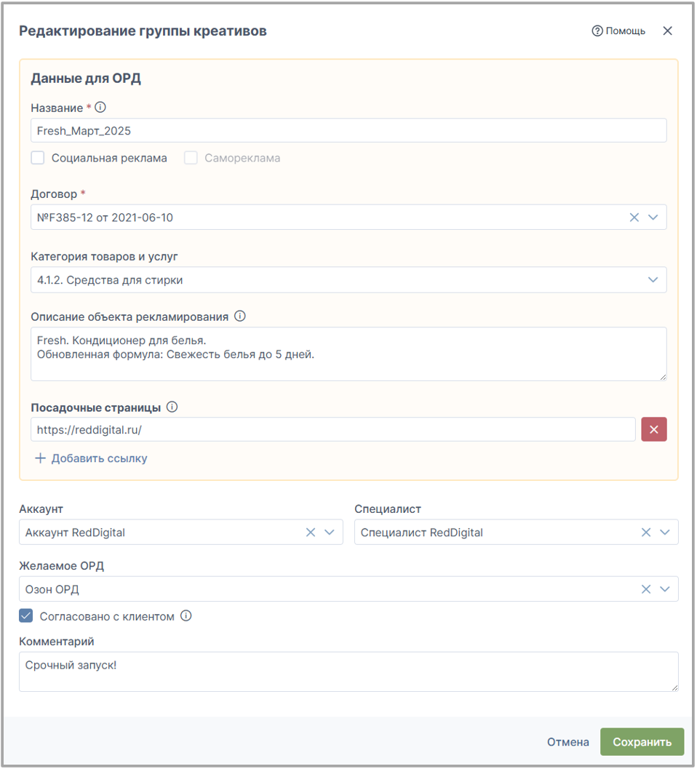
Task: Open the Помощь help icon
Action: click(597, 31)
